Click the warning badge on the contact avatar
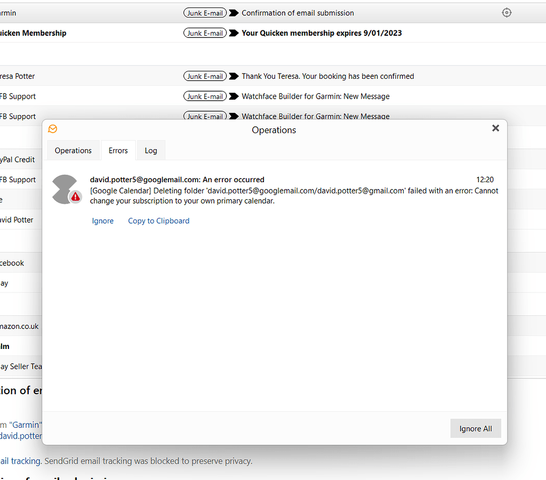The width and height of the screenshot is (546, 480). pos(75,197)
